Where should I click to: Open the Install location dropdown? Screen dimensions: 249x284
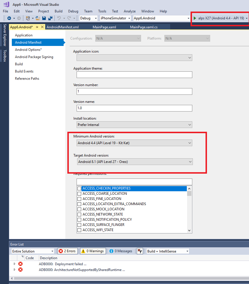[x=134, y=125]
